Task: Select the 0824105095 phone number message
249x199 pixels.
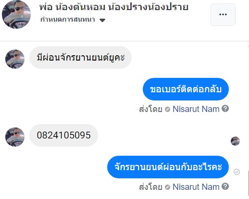Action: click(x=63, y=135)
